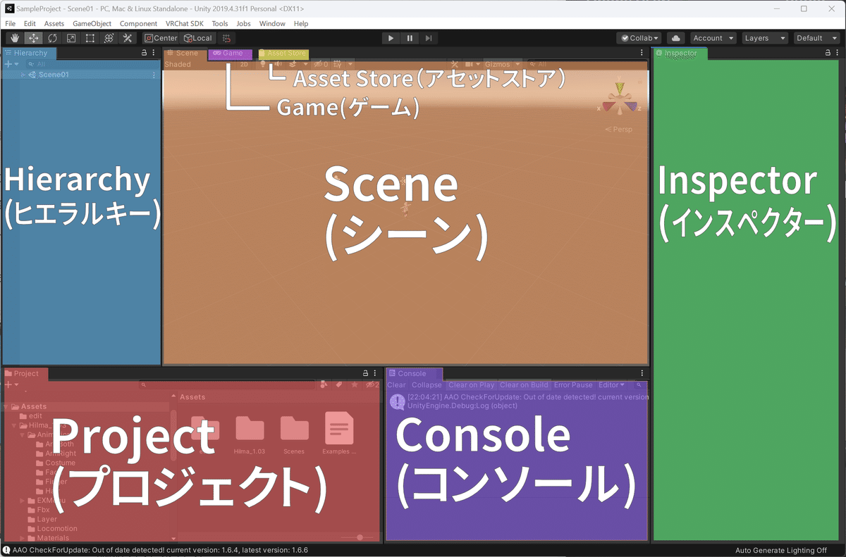
Task: Collapse the Assets folder tree
Action: pos(6,406)
